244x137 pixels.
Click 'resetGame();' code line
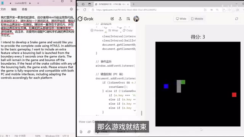(x=119, y=87)
